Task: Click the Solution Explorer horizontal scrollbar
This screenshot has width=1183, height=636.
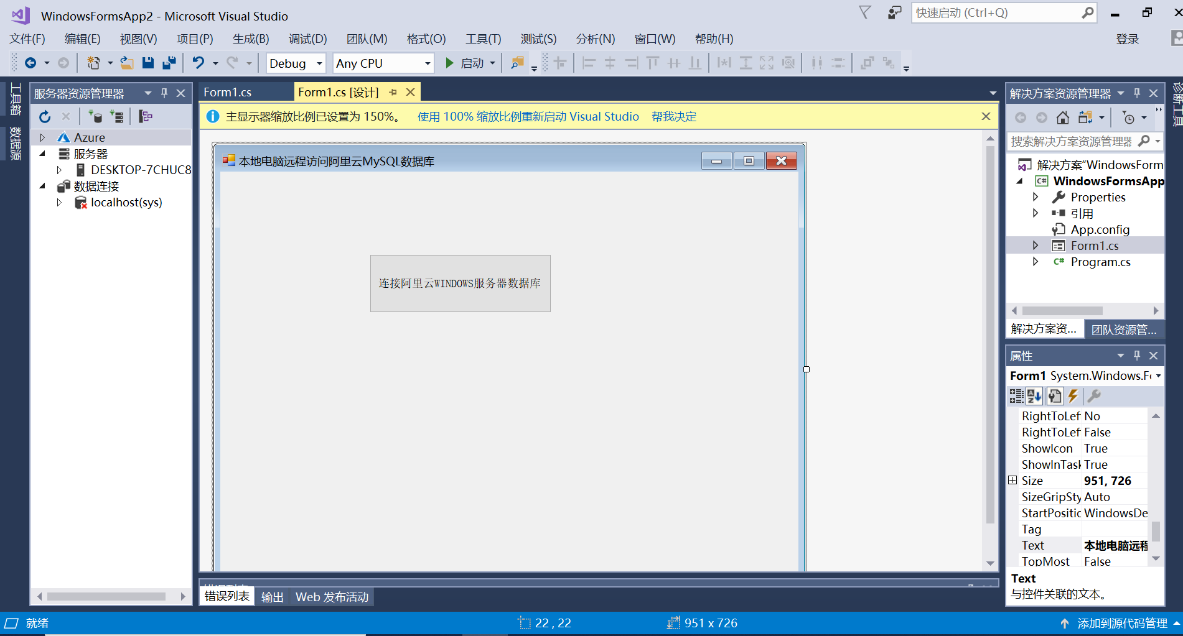Action: click(1063, 310)
